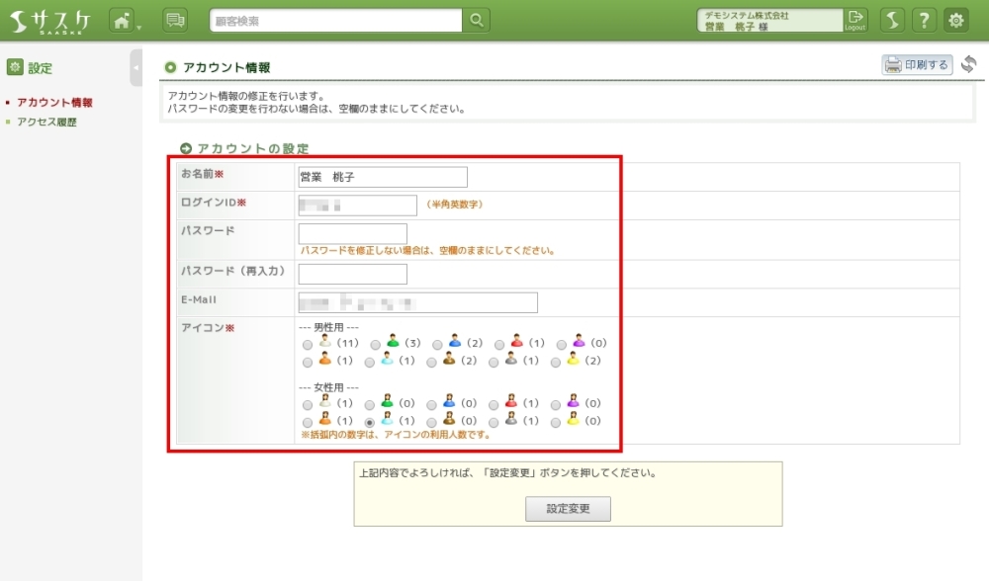The image size is (989, 581).
Task: Collapse the left settings sidebar
Action: (x=135, y=68)
